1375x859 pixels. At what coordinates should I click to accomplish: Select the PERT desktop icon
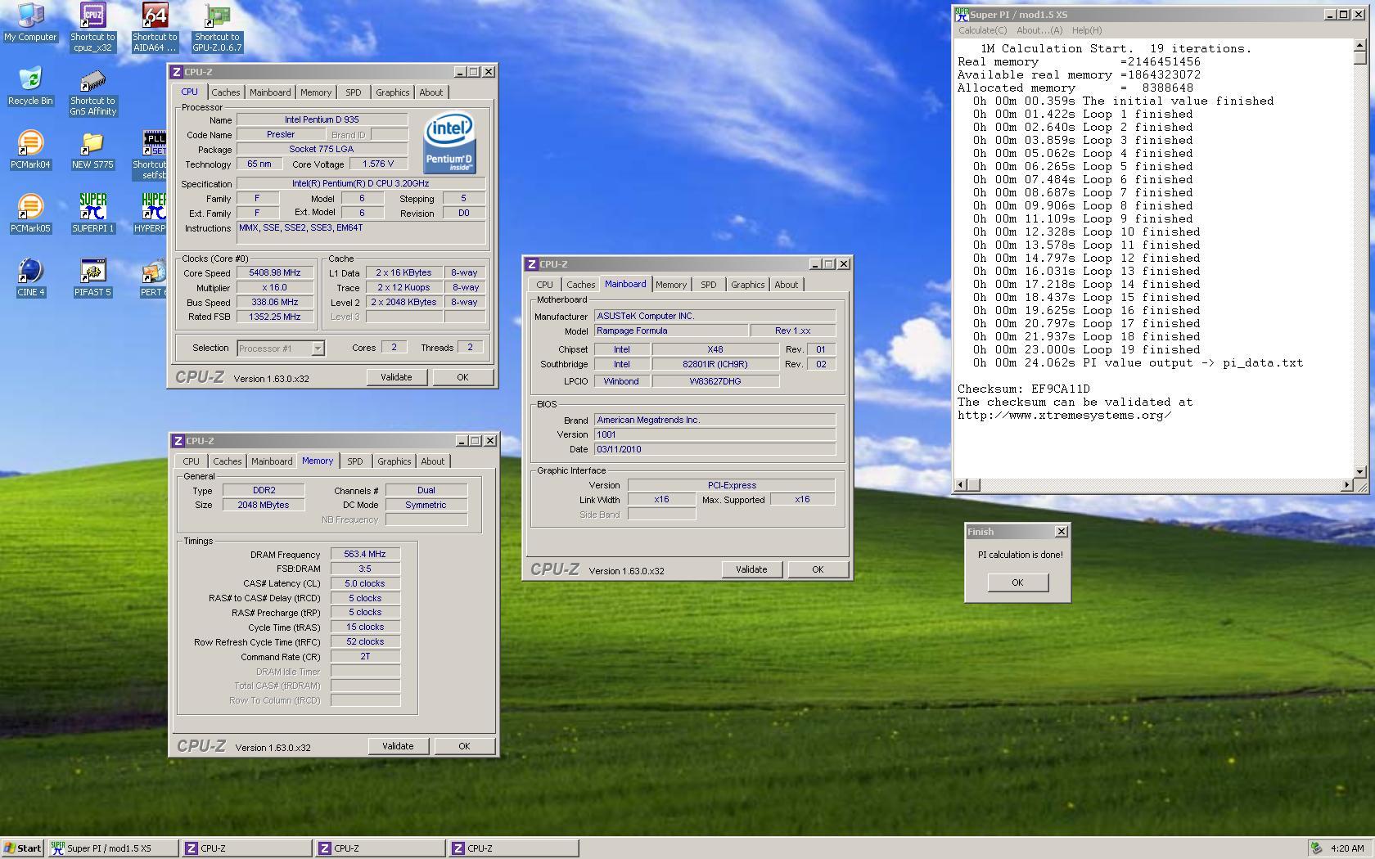click(x=152, y=277)
